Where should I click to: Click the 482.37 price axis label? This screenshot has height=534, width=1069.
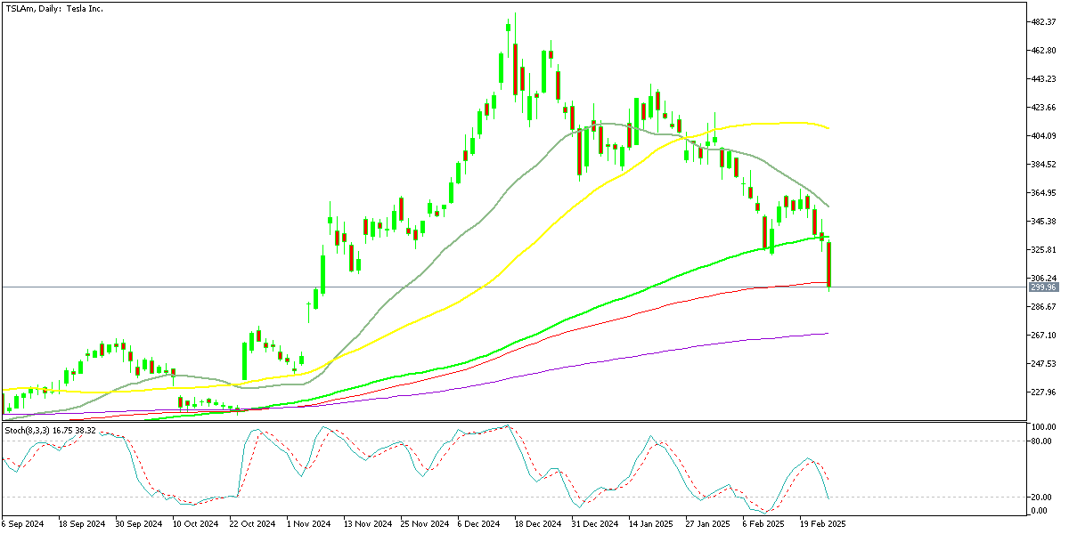pos(1042,22)
